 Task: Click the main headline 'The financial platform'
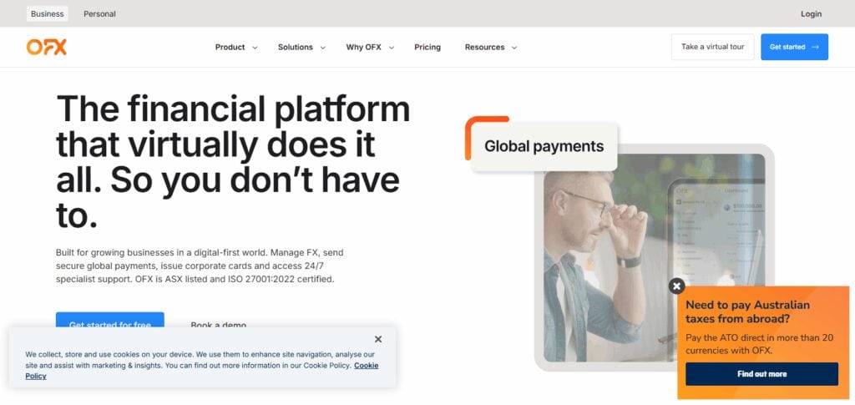(x=233, y=162)
